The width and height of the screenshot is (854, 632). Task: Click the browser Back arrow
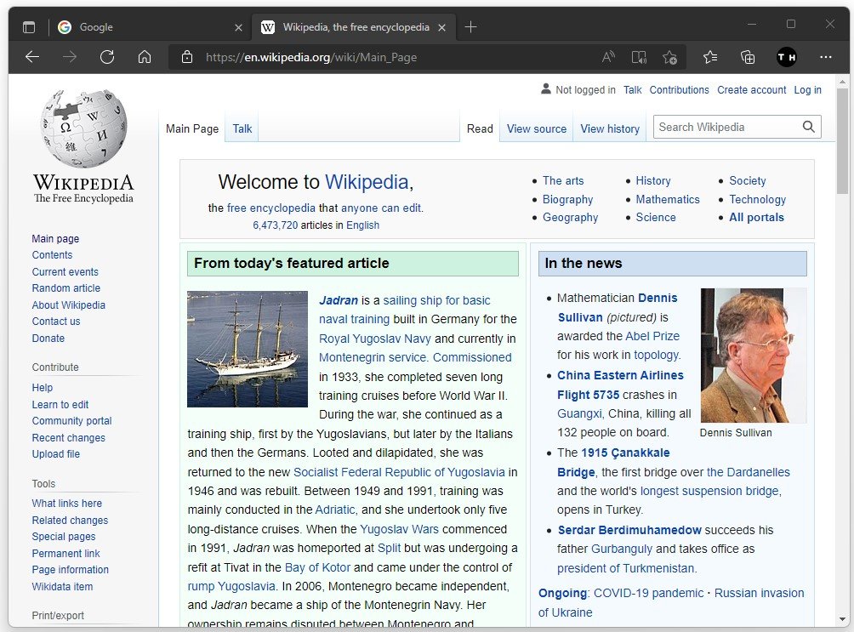click(x=32, y=57)
